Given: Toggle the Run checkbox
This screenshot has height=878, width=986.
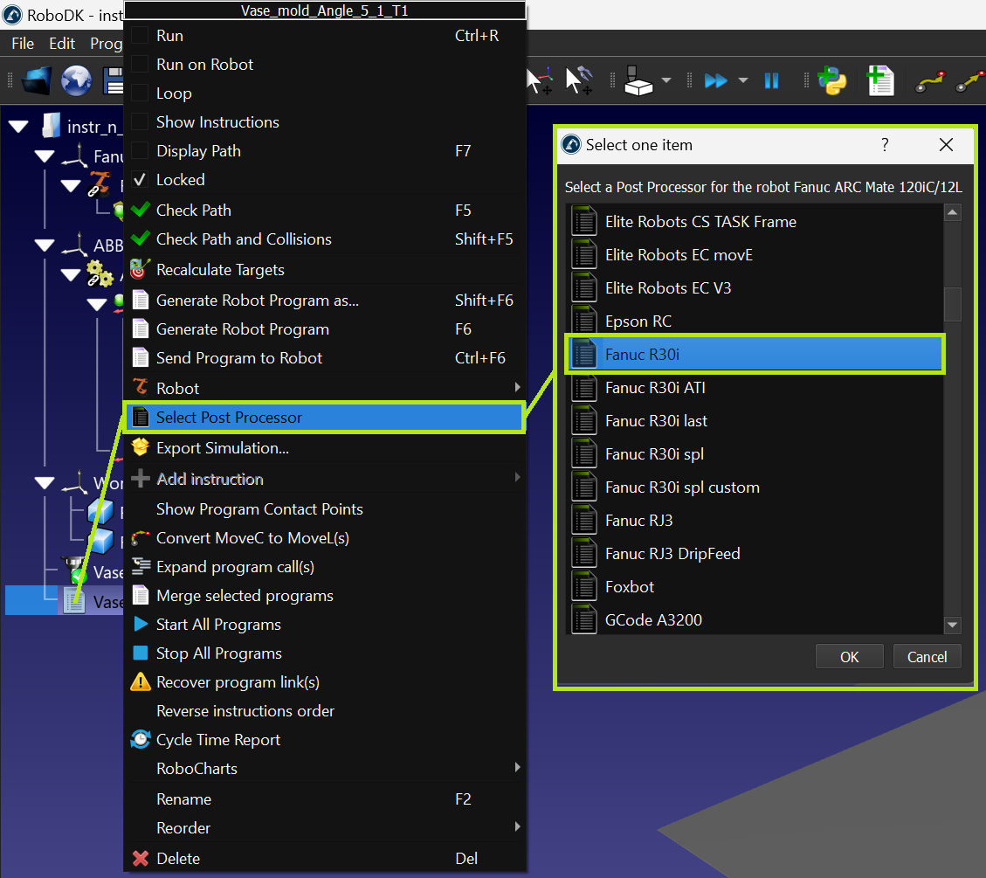Looking at the screenshot, I should coord(140,36).
